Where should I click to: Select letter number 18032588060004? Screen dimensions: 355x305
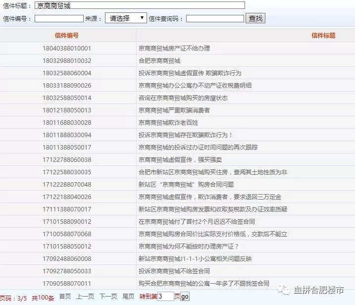coord(67,73)
